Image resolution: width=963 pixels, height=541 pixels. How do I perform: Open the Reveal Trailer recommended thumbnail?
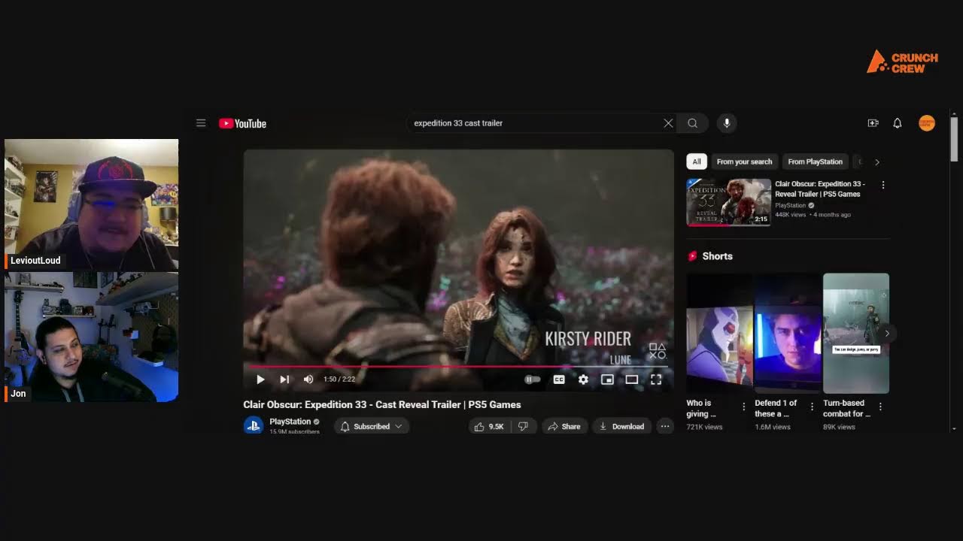[728, 202]
